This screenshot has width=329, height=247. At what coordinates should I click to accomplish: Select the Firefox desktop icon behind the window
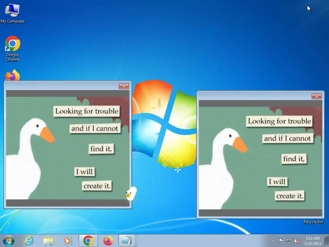13,75
